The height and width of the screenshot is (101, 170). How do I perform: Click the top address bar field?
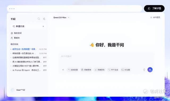75,8
